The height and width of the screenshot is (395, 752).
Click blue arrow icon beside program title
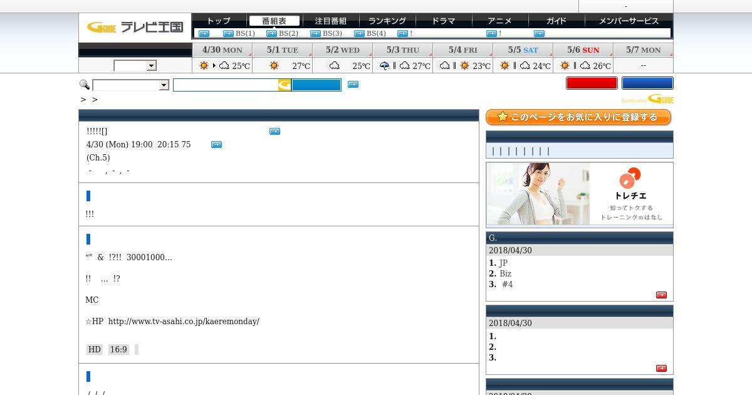coord(274,131)
